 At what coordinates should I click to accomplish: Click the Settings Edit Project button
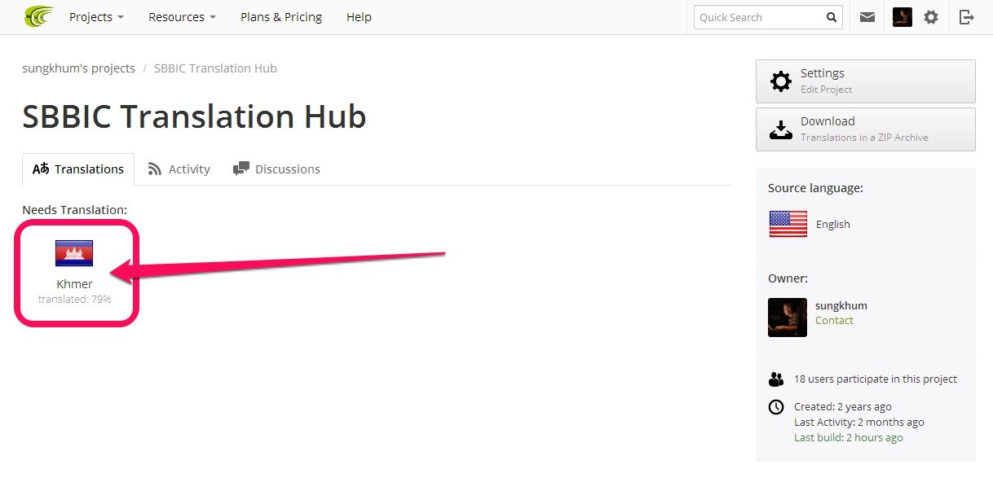866,81
